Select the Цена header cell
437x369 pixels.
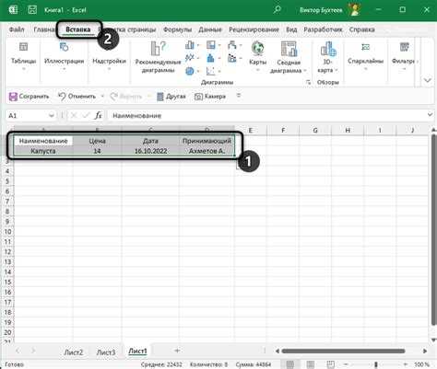pyautogui.click(x=97, y=141)
